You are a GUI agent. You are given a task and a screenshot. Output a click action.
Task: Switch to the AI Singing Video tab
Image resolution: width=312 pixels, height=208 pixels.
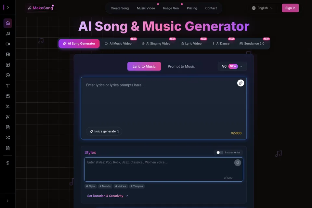point(156,44)
